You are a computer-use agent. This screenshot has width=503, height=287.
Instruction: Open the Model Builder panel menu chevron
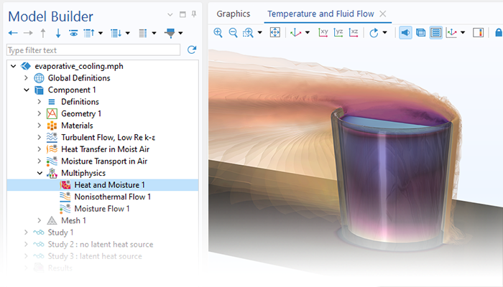170,14
